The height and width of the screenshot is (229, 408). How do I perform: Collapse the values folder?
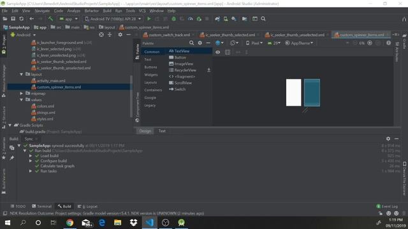(x=21, y=100)
